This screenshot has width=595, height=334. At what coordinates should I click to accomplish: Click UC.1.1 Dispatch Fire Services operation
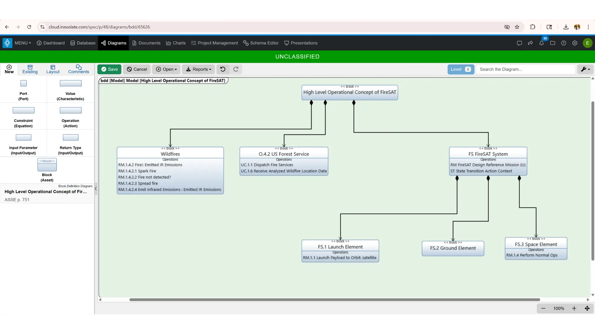coord(267,165)
